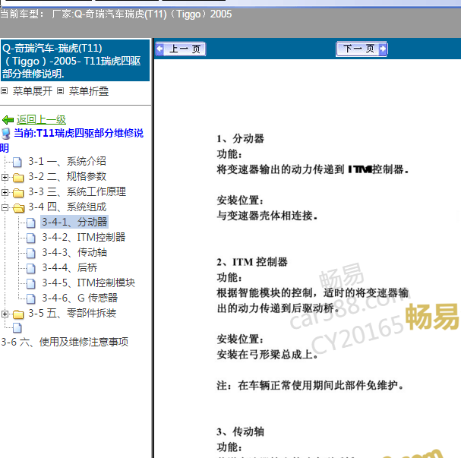Open 3-4-1、分动器 page
Image resolution: width=461 pixels, height=458 pixels.
(74, 222)
